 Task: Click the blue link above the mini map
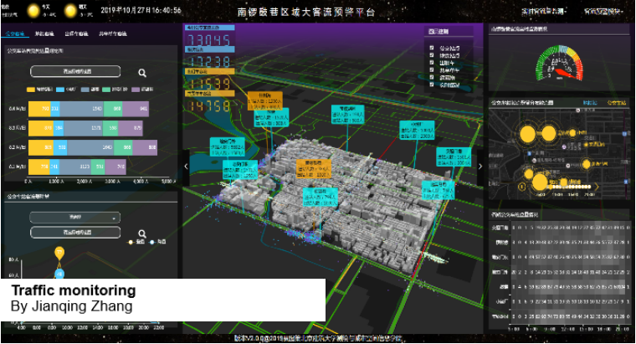point(589,102)
